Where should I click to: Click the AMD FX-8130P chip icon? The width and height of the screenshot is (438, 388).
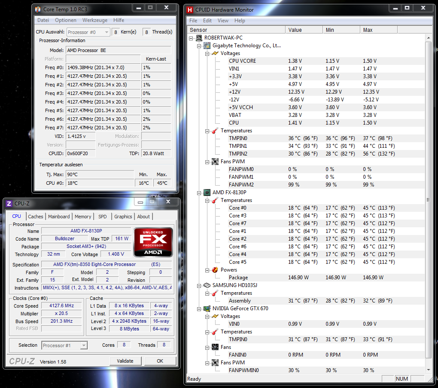tap(207, 192)
